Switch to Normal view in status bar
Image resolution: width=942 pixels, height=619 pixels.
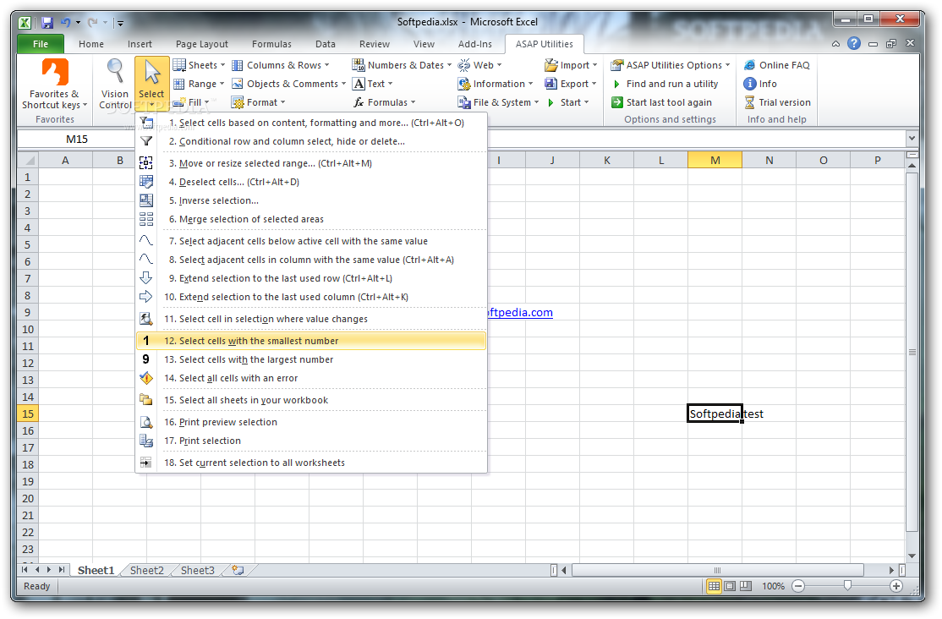click(714, 586)
